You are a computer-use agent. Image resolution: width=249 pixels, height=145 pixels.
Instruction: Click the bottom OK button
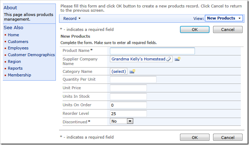tap(195, 138)
